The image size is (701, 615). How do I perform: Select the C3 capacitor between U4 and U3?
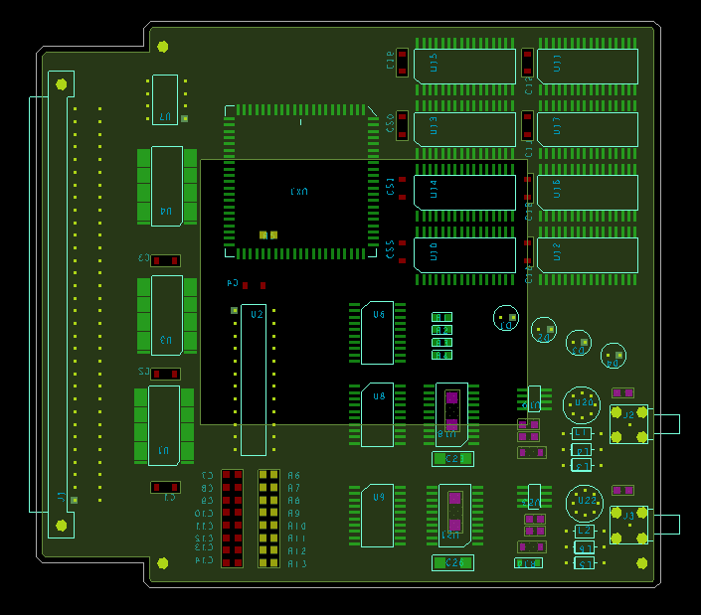tap(165, 261)
